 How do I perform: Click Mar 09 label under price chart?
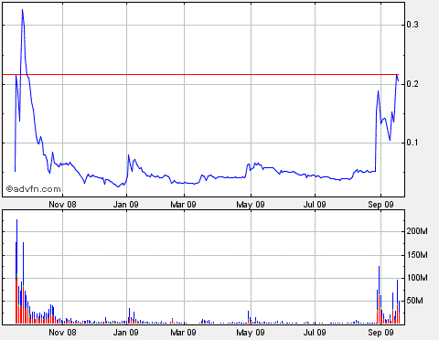183,204
